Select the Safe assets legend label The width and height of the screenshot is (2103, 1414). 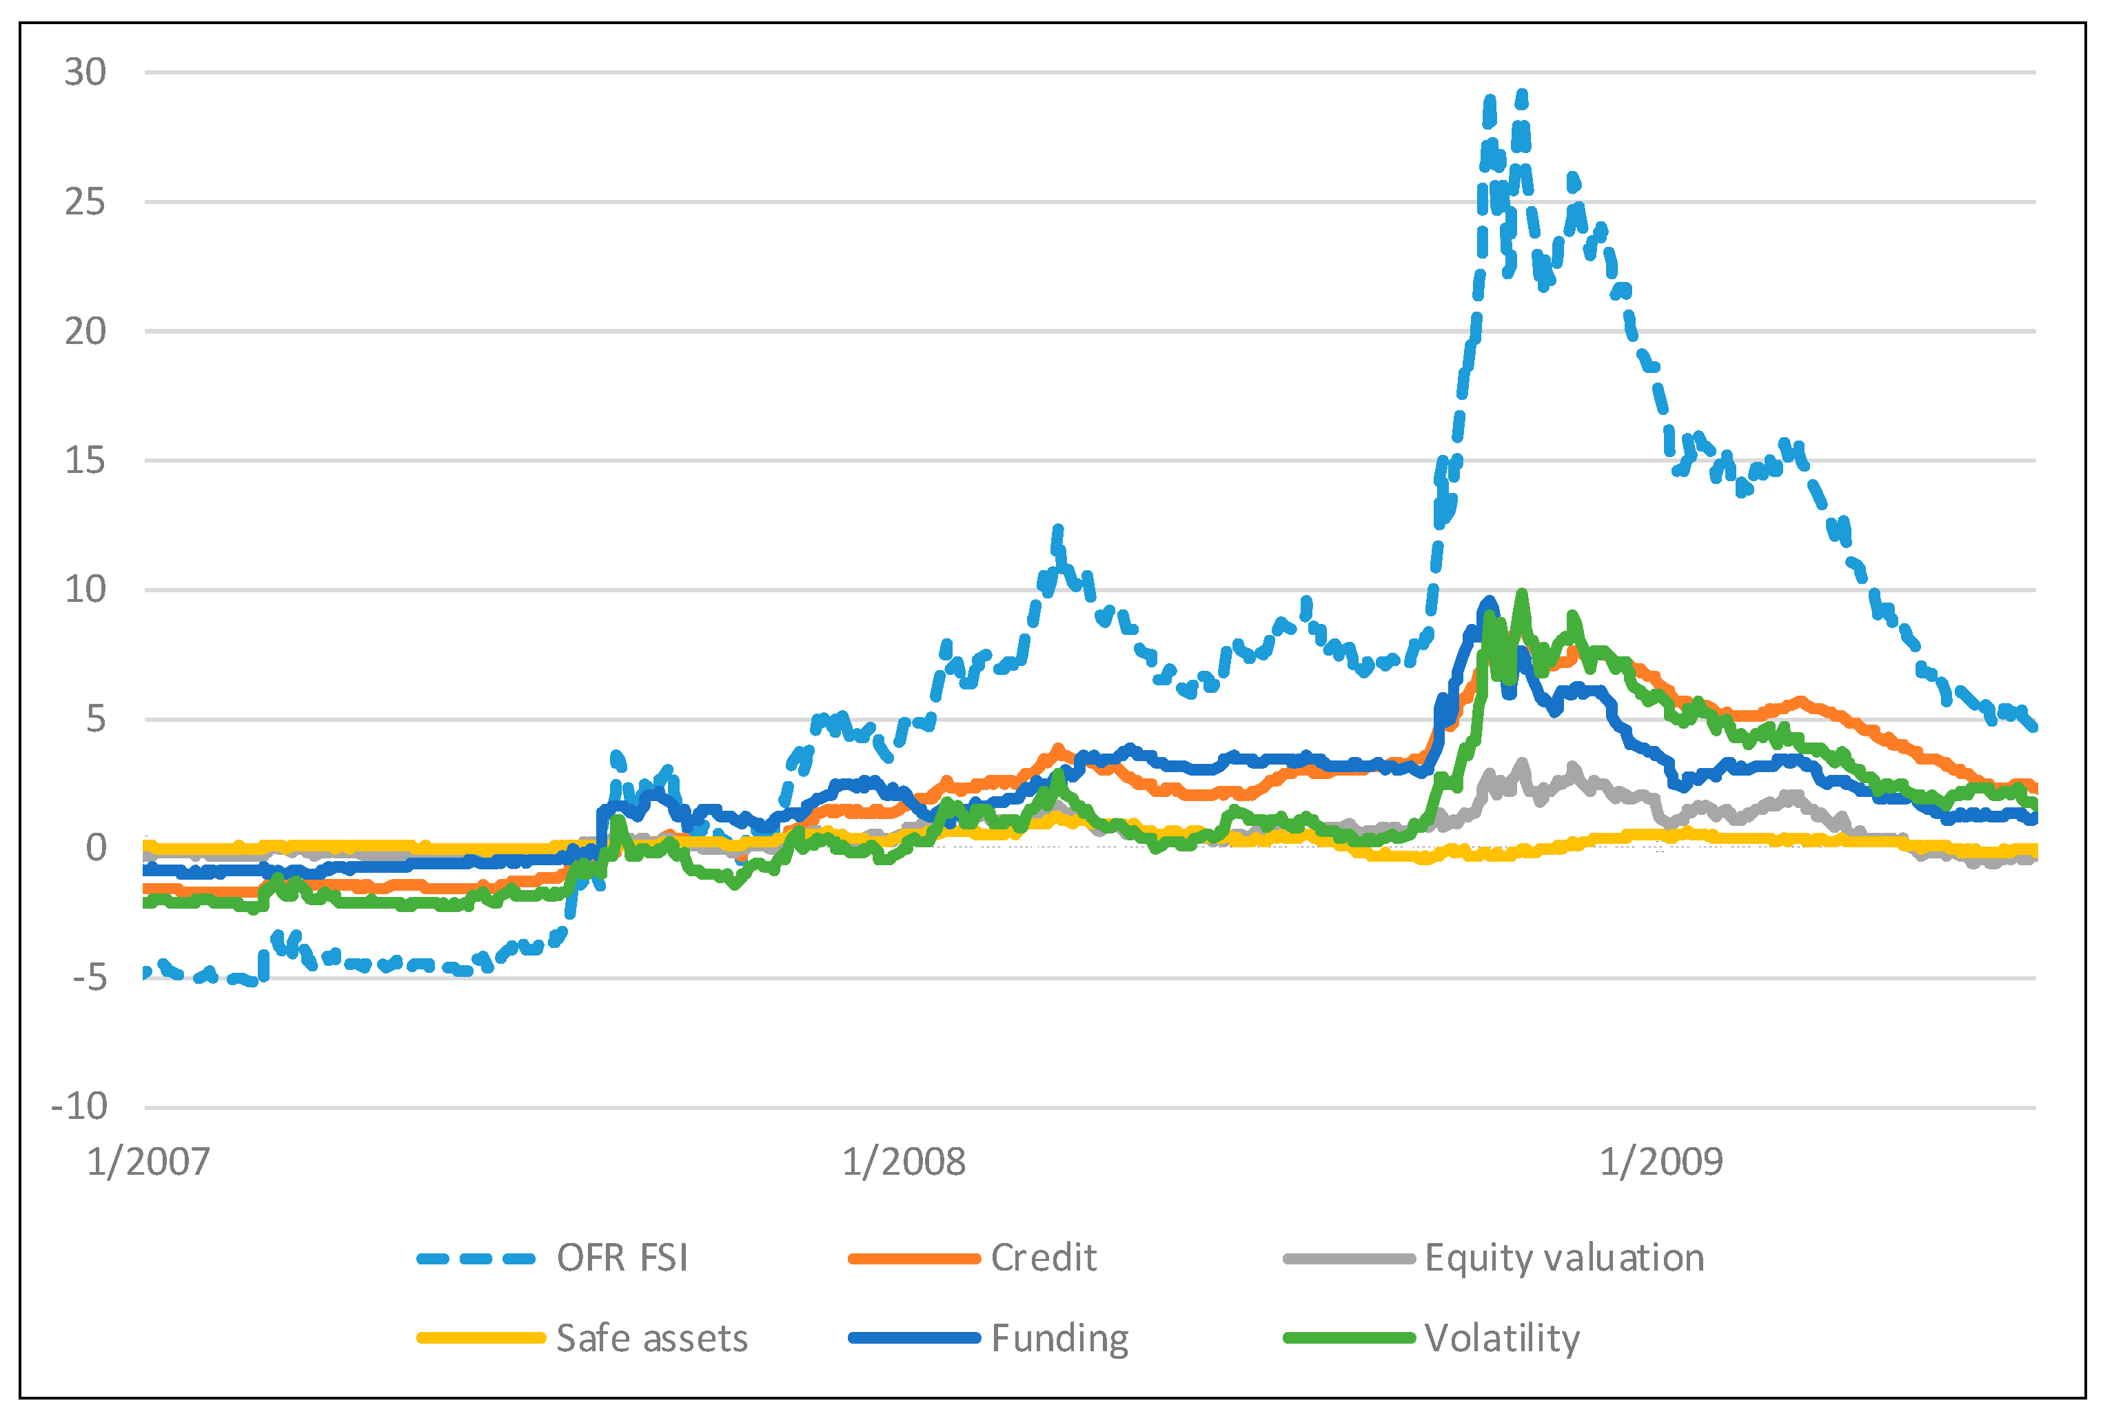coord(652,1338)
